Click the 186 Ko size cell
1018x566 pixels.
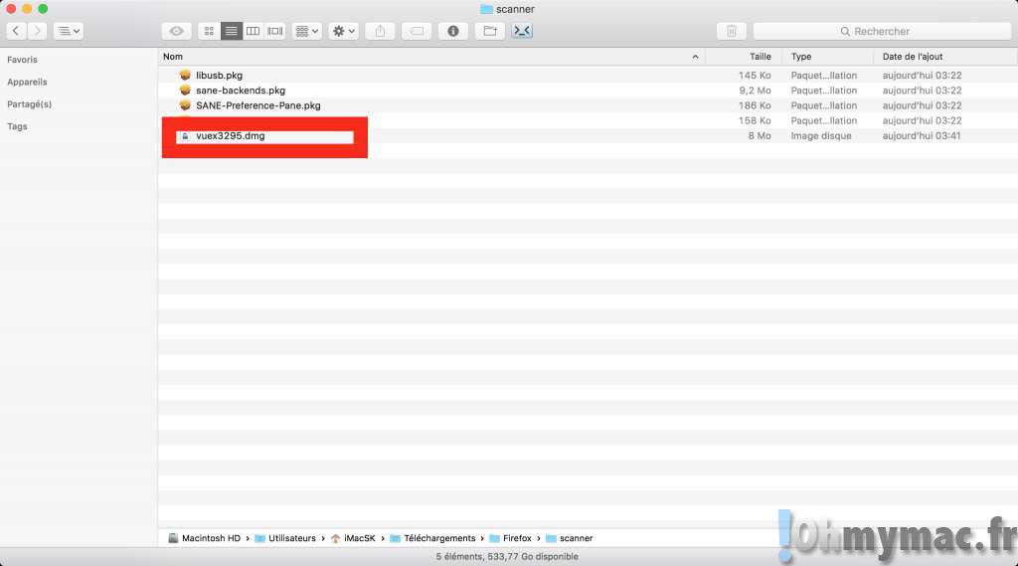[755, 105]
